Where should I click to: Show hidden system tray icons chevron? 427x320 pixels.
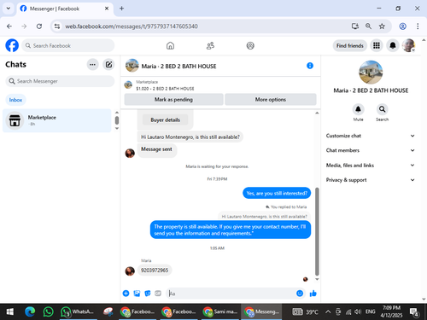[x=328, y=311]
